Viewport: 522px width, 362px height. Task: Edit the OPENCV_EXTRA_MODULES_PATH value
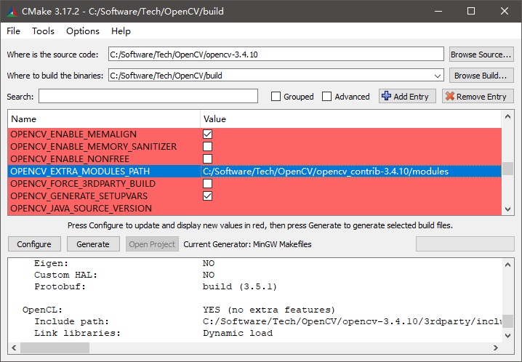[x=351, y=172]
